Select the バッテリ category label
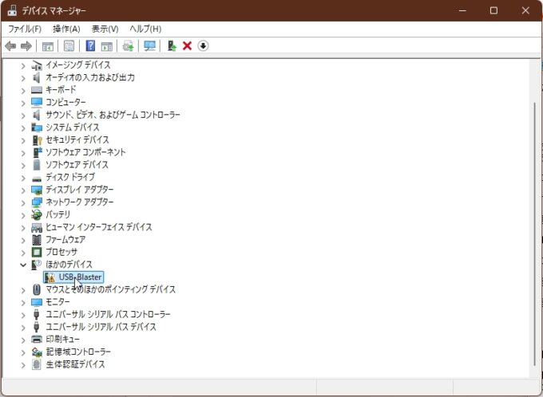Image resolution: width=543 pixels, height=397 pixels. pyautogui.click(x=57, y=214)
